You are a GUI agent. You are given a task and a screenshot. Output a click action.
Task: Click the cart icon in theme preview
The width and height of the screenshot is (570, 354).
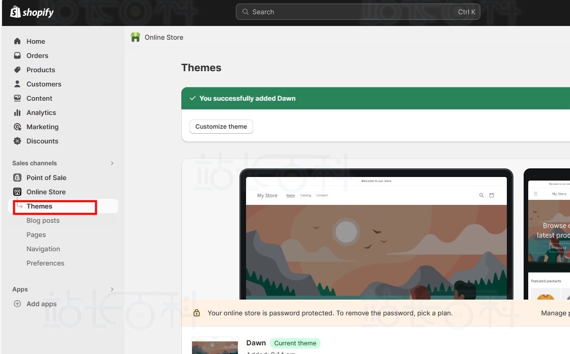tap(492, 195)
